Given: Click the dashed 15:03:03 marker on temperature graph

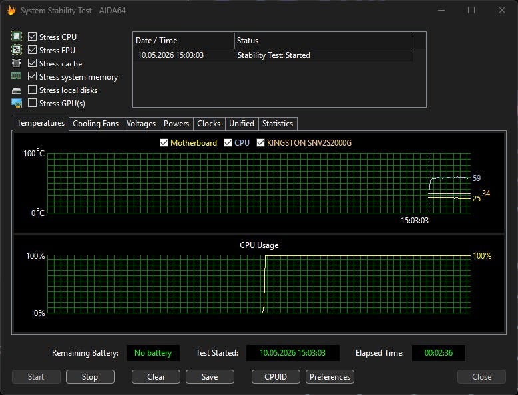Looking at the screenshot, I should pos(429,182).
